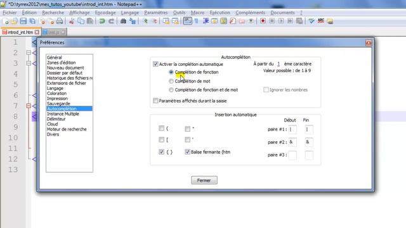Click the Record macro red dot icon

pyautogui.click(x=263, y=21)
